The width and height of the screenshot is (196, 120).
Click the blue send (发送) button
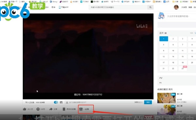pyautogui.click(x=148, y=102)
